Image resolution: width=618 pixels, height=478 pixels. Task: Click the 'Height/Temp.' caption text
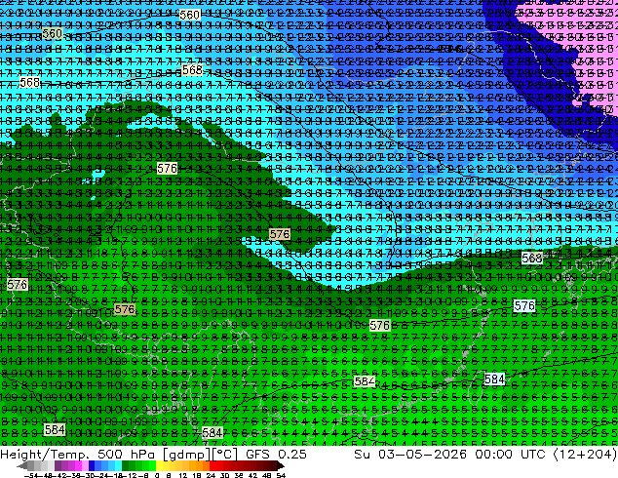(x=47, y=454)
